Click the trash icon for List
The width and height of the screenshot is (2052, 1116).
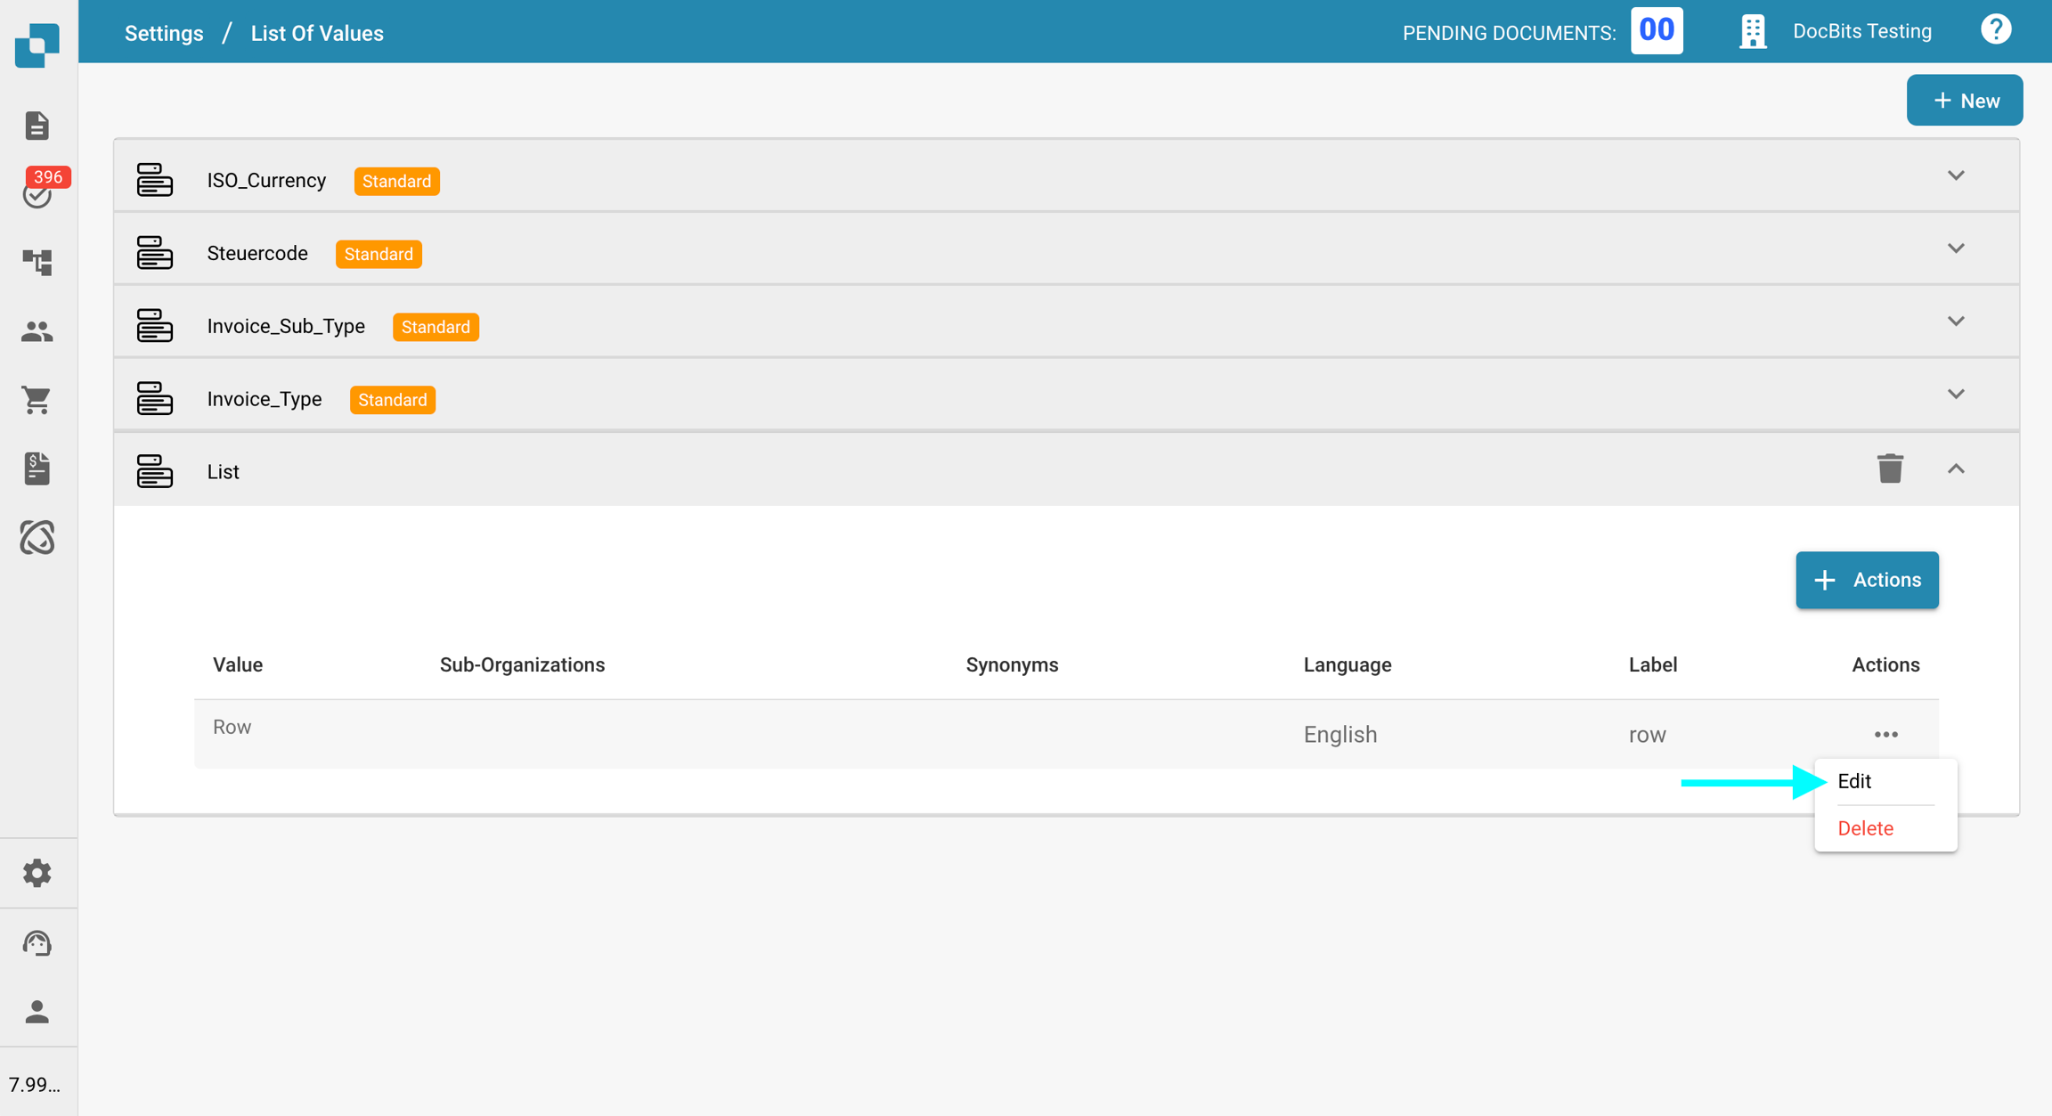[1890, 468]
